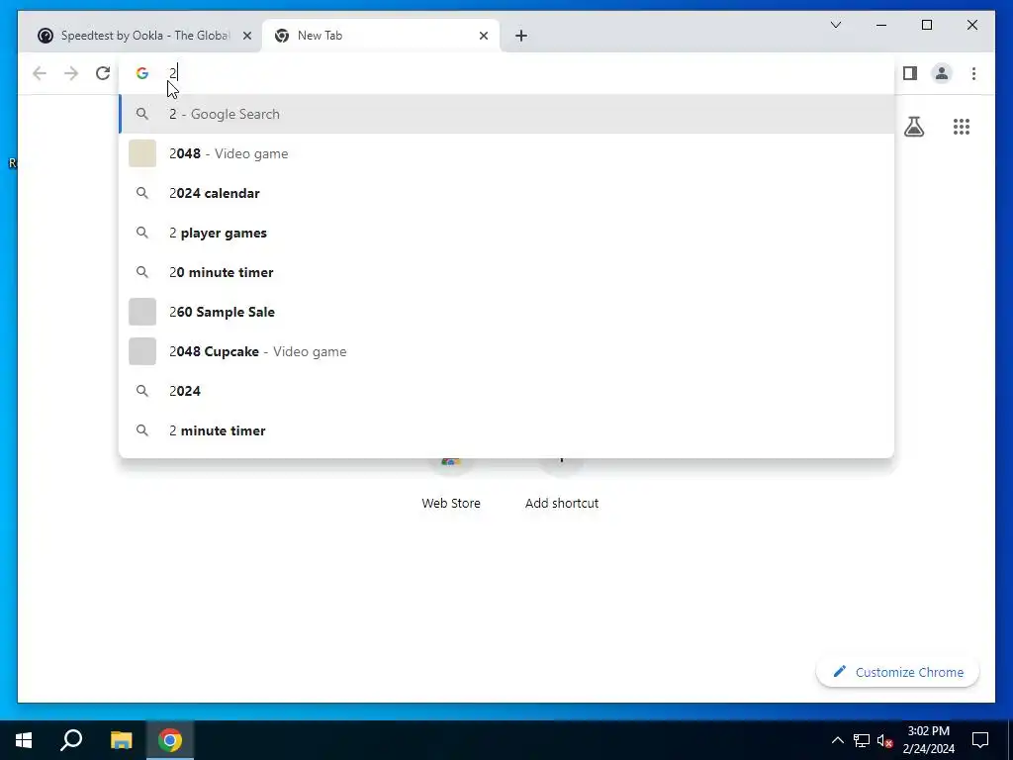Click magnifier icon beside '2 minute timer'
The height and width of the screenshot is (760, 1013).
click(x=142, y=430)
